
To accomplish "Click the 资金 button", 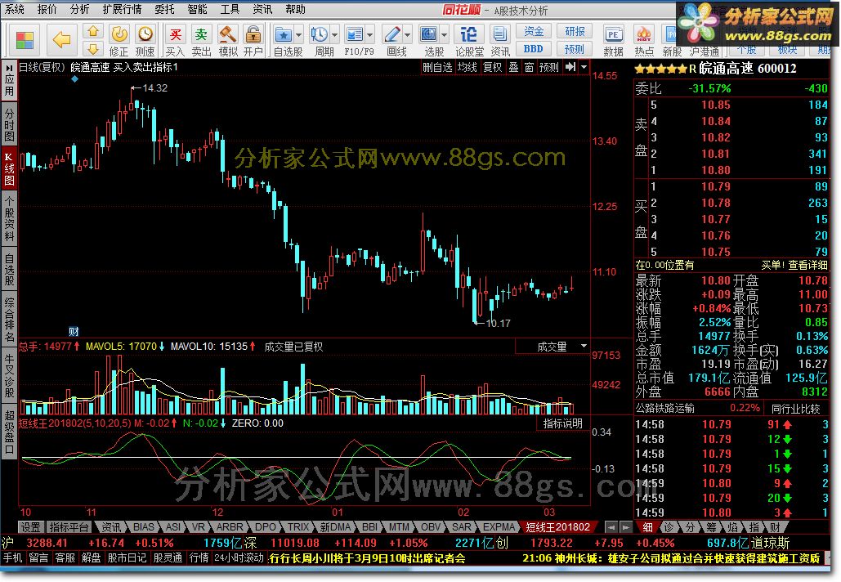I will (533, 31).
